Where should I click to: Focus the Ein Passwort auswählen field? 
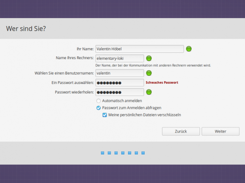(119, 83)
